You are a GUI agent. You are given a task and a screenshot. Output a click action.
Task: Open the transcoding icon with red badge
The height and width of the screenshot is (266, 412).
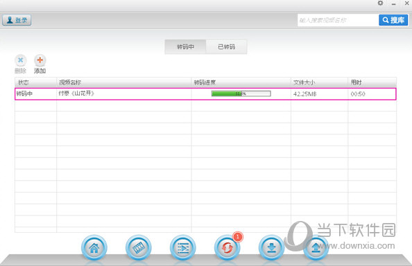point(228,247)
